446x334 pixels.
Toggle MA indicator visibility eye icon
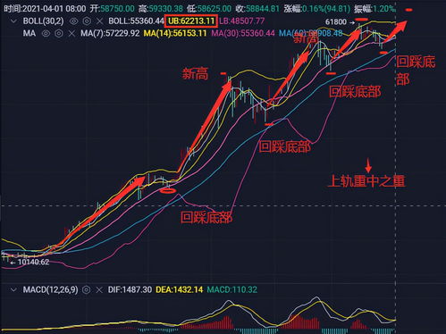46,33
